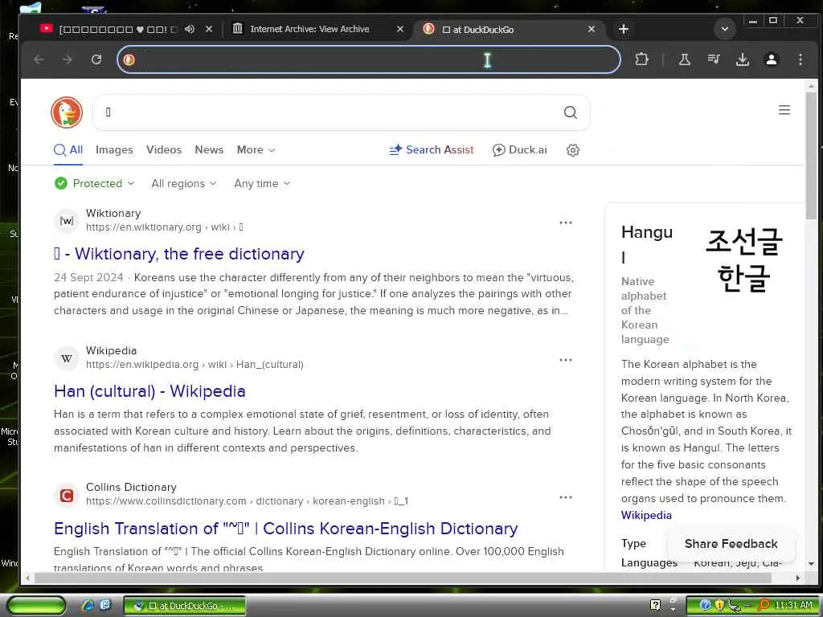Click Collins Dictionary site favicon
Viewport: 823px width, 617px height.
67,495
